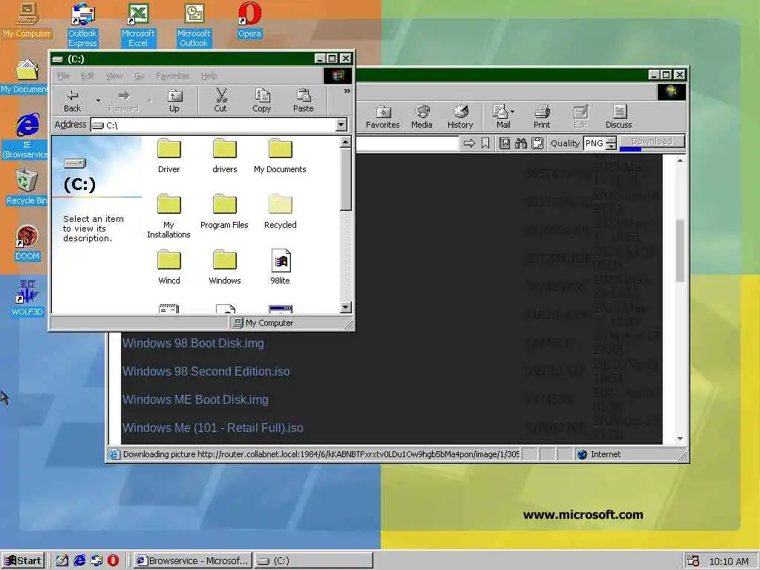
Task: Click the C: window scroll down arrow
Action: (x=346, y=307)
